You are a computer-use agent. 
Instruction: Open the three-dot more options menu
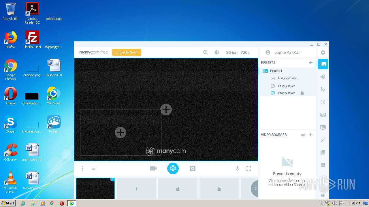[82, 168]
